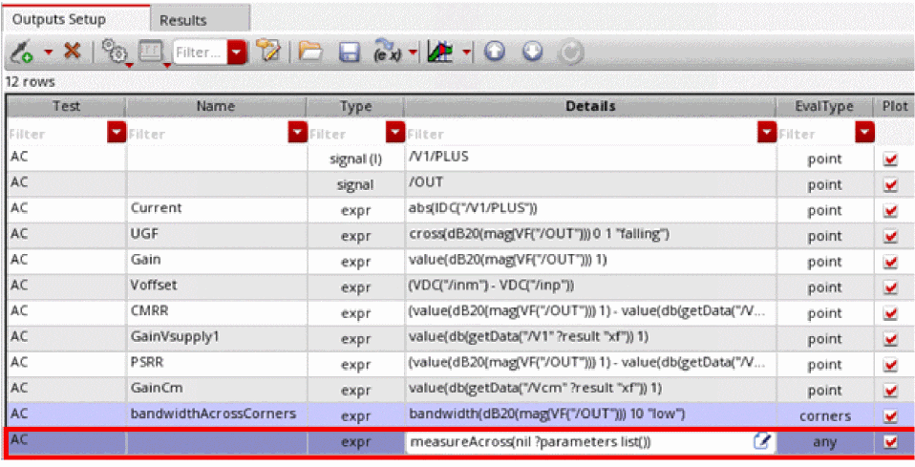Toggle Plot checkbox for CMRR row
The height and width of the screenshot is (467, 915).
pos(890,313)
